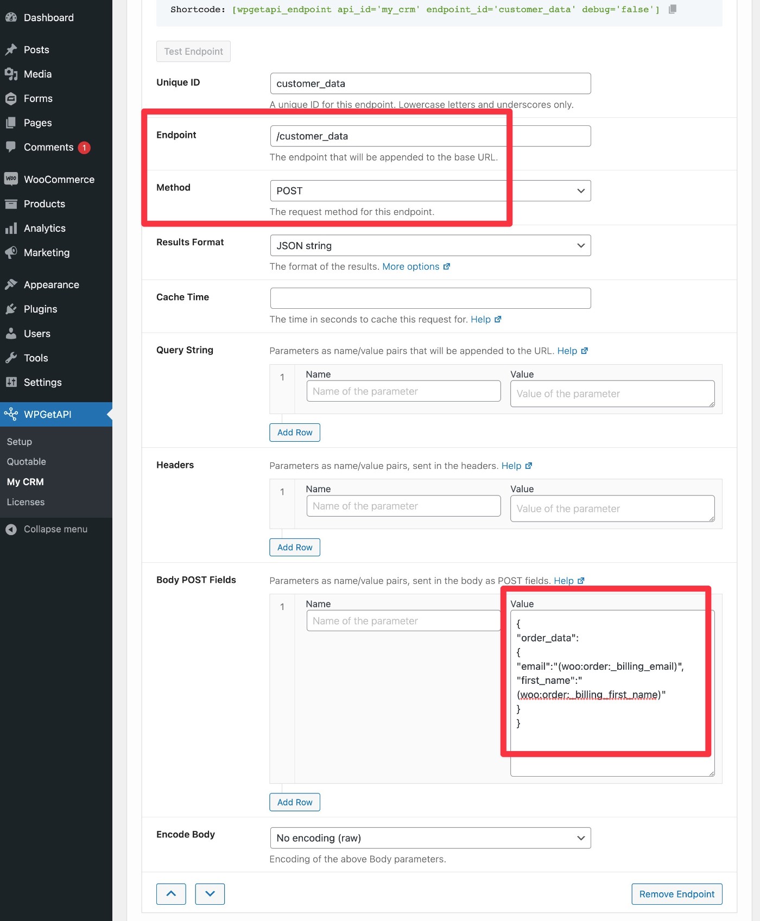
Task: Open the Method dropdown
Action: coord(430,190)
